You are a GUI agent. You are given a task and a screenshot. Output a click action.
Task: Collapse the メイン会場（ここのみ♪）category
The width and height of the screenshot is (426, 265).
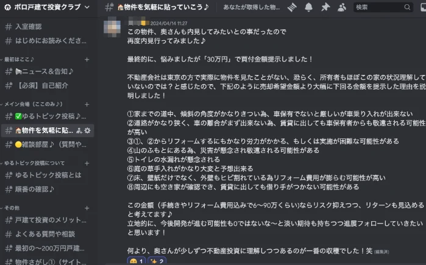click(x=32, y=104)
